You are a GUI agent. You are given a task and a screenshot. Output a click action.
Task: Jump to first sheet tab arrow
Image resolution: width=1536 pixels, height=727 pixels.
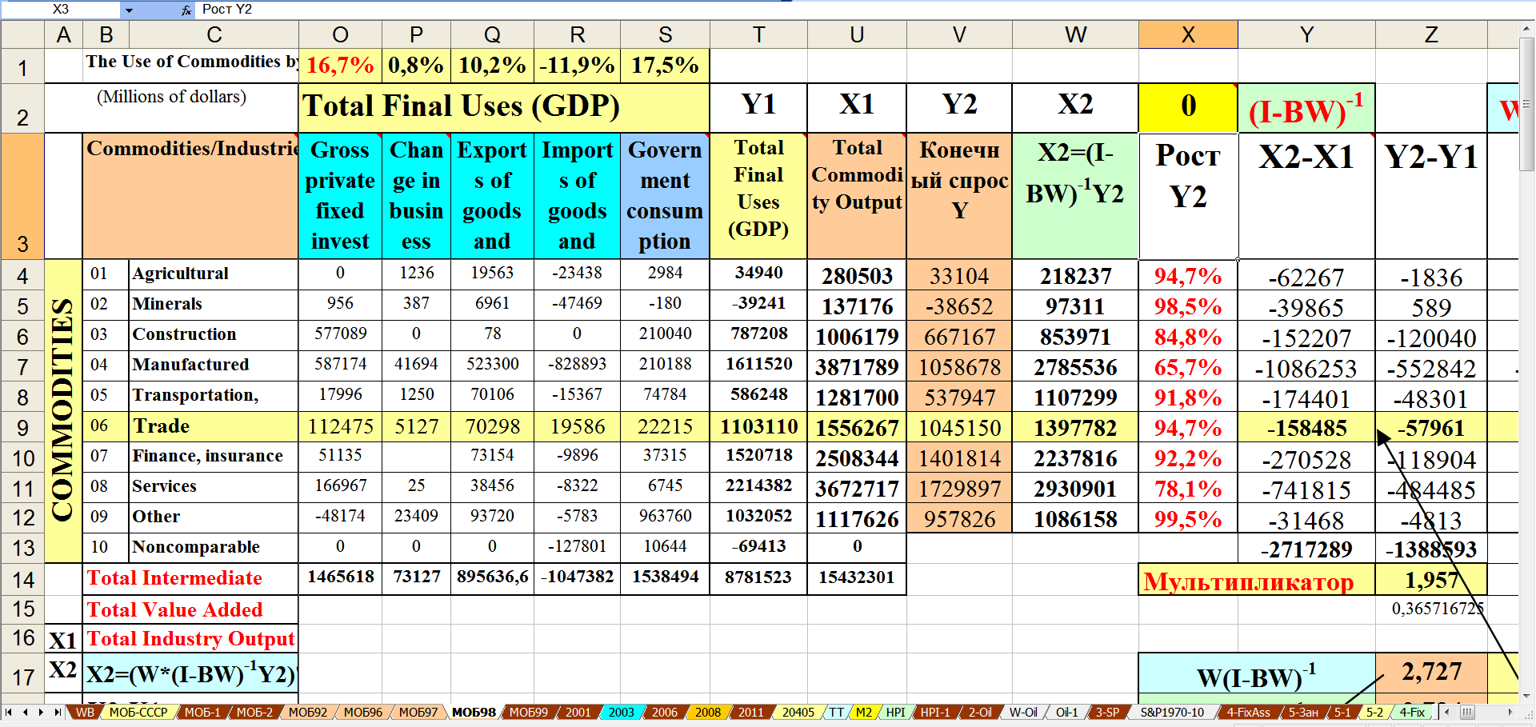click(9, 712)
